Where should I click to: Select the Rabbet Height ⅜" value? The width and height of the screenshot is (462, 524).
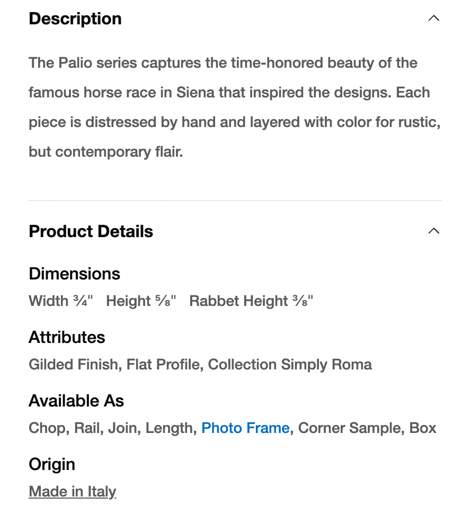(251, 301)
